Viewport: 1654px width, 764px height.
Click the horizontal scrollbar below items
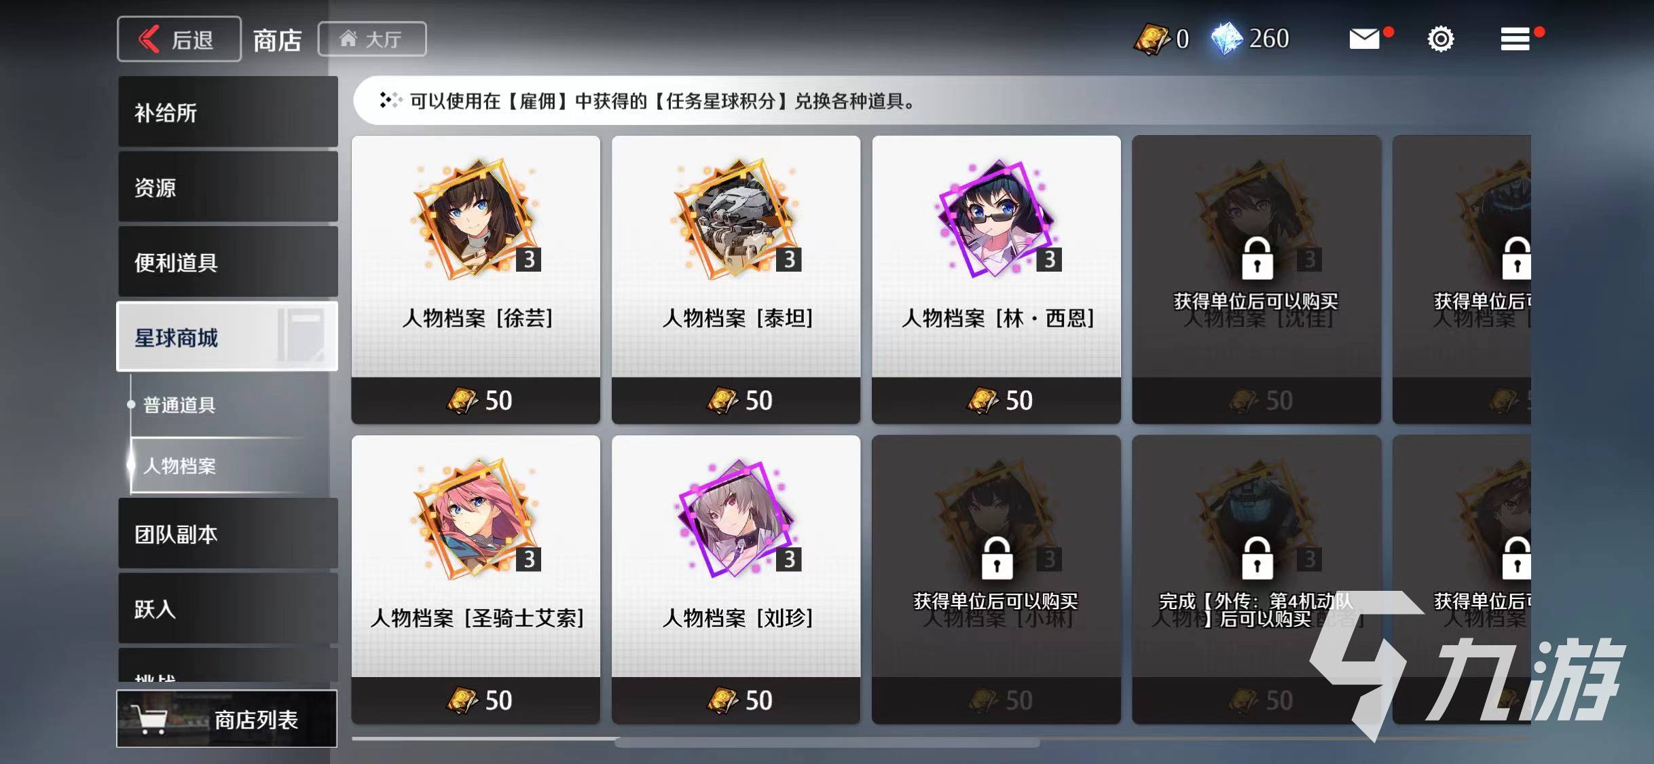click(827, 743)
